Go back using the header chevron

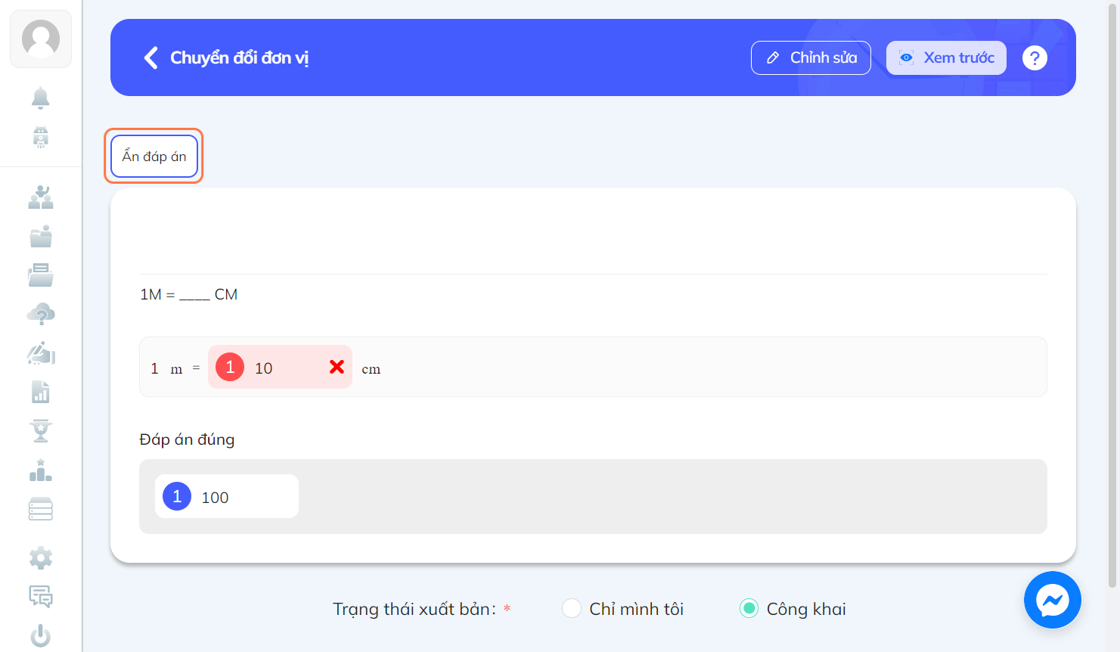tap(150, 57)
